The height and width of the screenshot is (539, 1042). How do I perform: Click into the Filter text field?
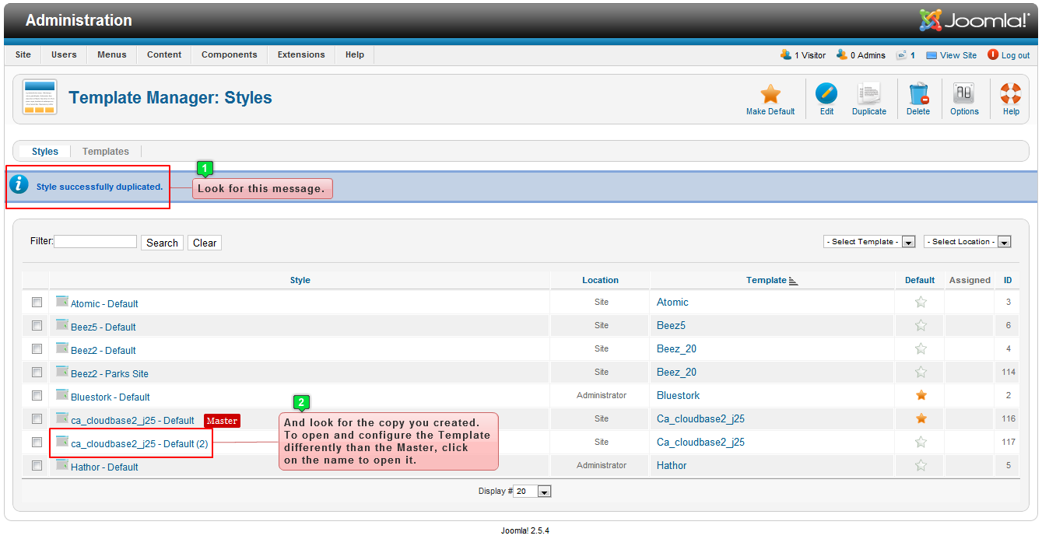click(x=96, y=242)
